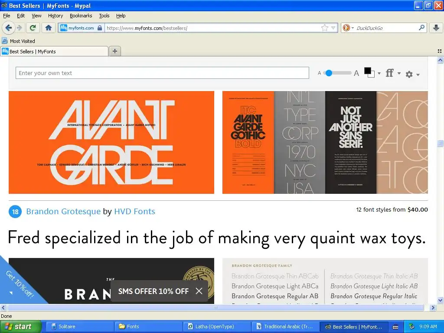
Task: Click the vertical scrollbar thumb
Action: [x=440, y=143]
